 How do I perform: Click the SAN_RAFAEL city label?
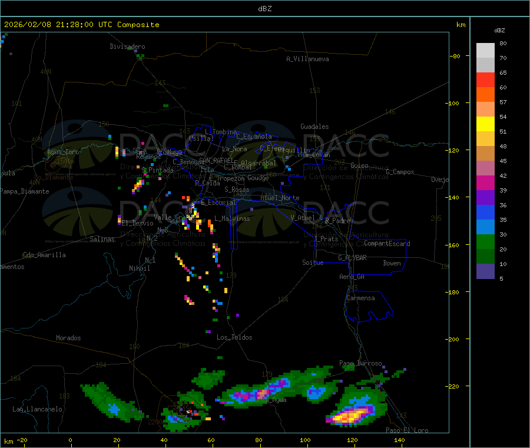point(216,161)
